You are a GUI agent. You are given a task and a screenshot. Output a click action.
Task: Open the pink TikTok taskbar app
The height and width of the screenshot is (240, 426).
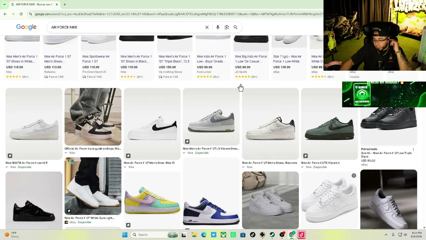pyautogui.click(x=302, y=235)
